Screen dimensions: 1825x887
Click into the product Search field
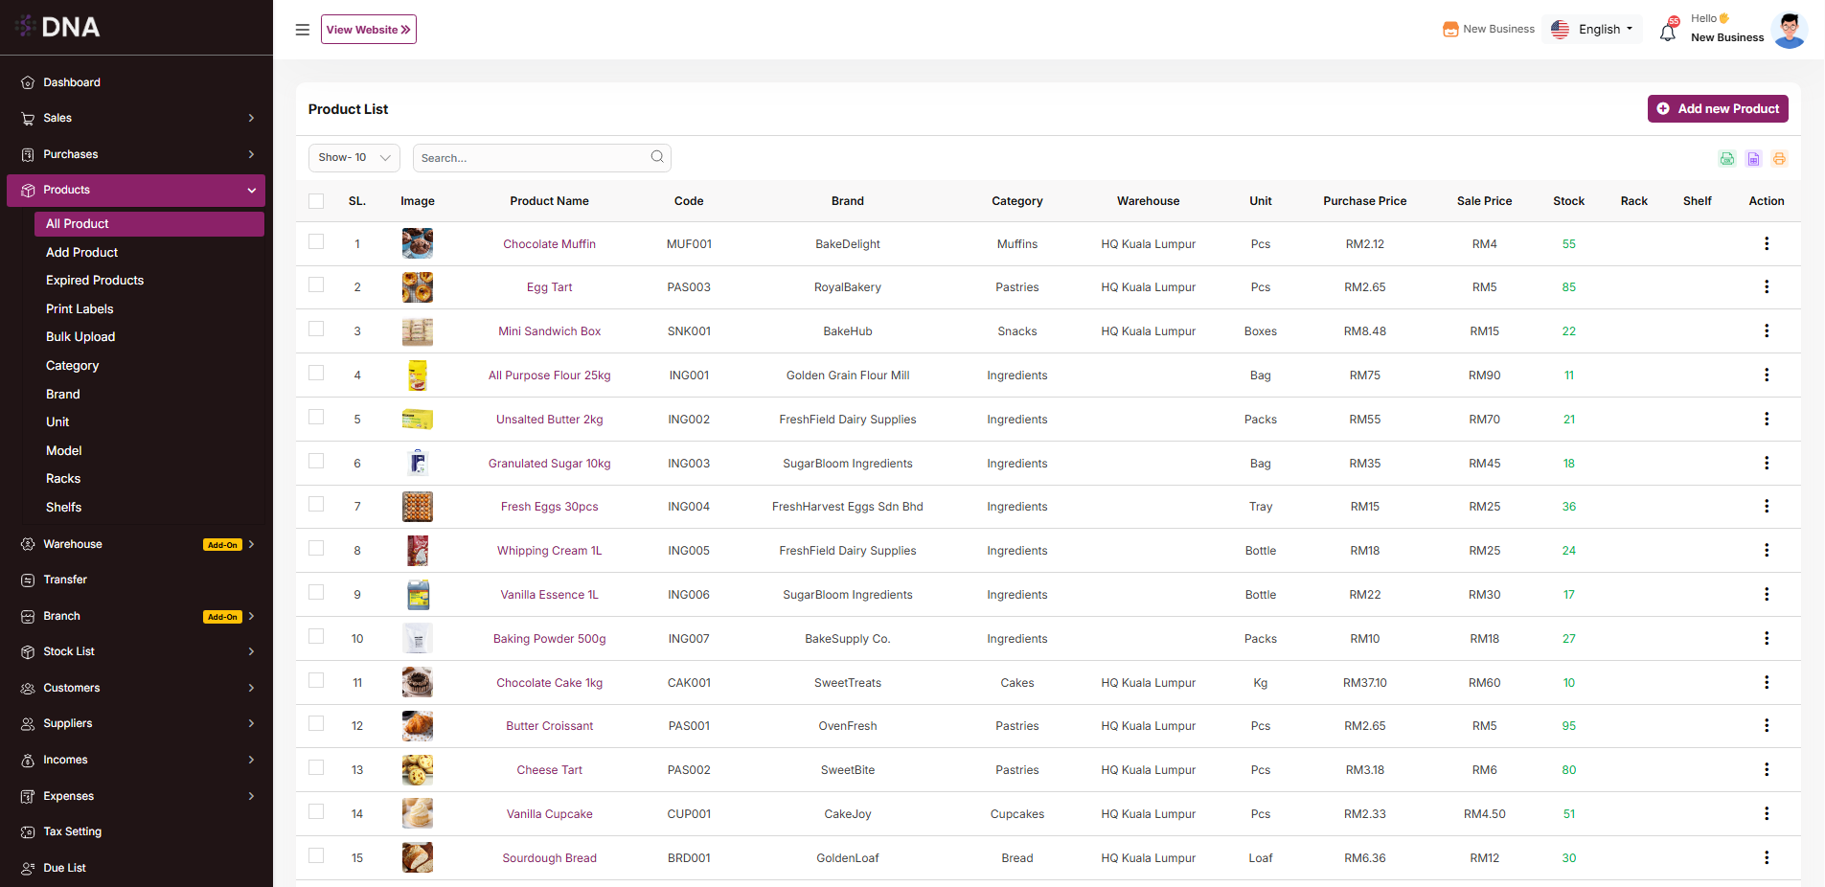point(532,158)
